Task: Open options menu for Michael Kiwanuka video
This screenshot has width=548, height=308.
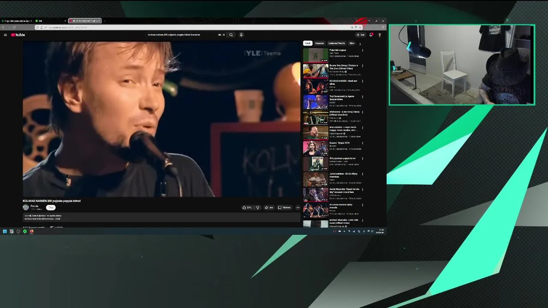Action: (363, 220)
